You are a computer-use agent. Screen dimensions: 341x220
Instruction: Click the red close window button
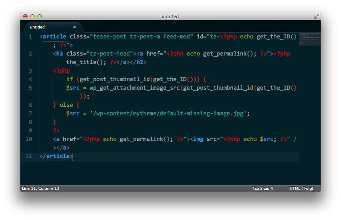(25, 16)
